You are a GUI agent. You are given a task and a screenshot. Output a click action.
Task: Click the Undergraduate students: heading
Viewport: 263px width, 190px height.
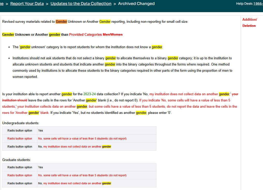[21, 123]
